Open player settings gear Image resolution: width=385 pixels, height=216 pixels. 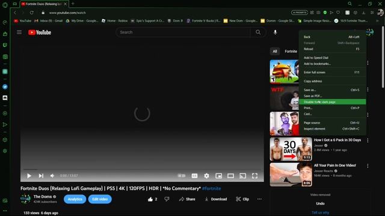pos(206,176)
